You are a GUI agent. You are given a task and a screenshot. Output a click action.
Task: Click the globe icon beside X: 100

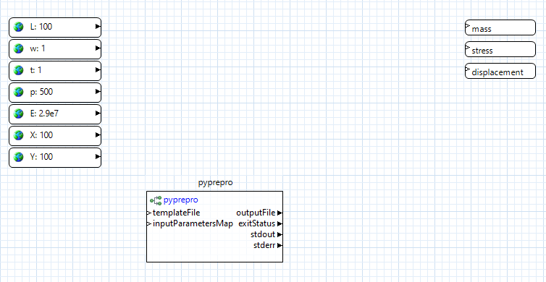(18, 135)
